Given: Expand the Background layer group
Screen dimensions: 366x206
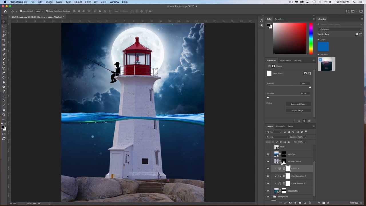Looking at the screenshot, I should pyautogui.click(x=272, y=197).
